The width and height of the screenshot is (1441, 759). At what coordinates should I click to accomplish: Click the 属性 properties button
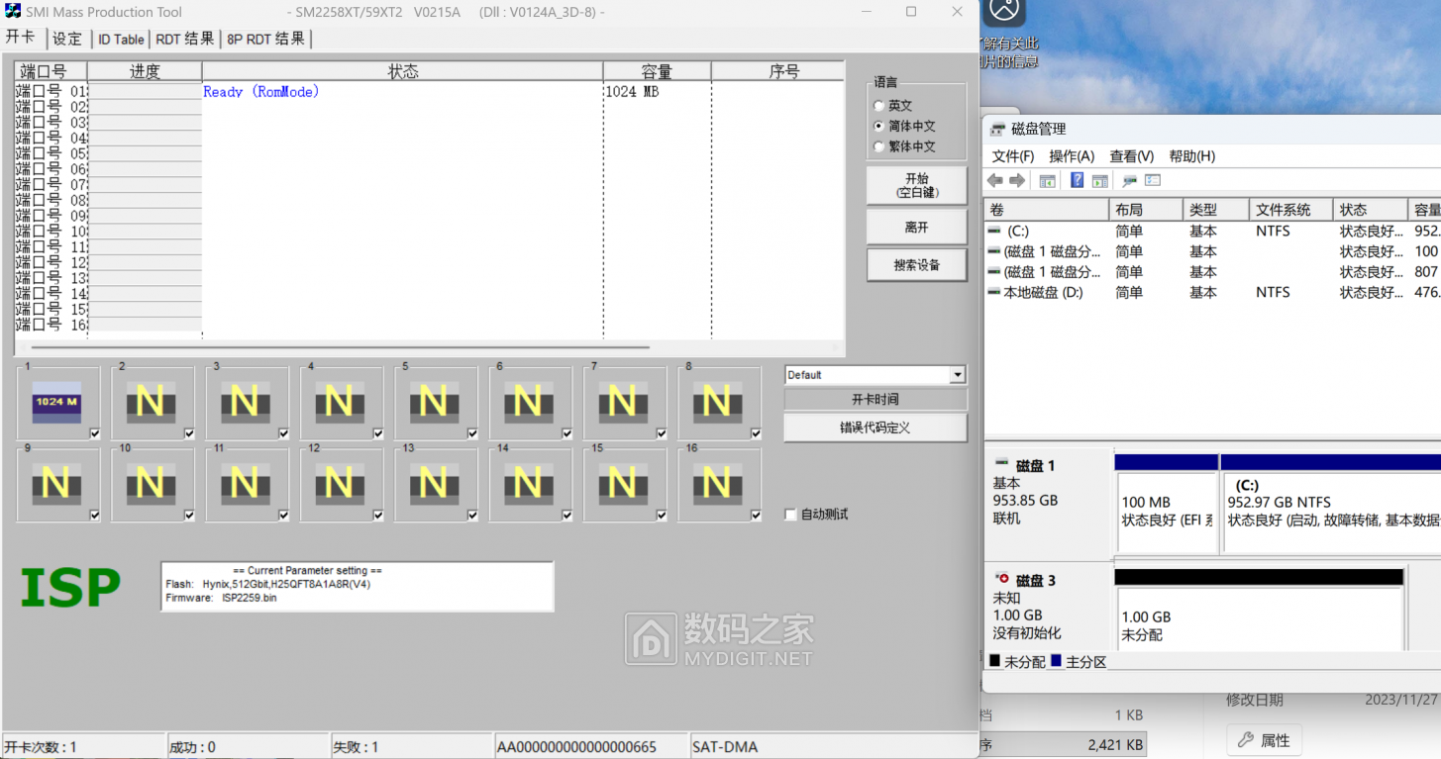(1263, 740)
